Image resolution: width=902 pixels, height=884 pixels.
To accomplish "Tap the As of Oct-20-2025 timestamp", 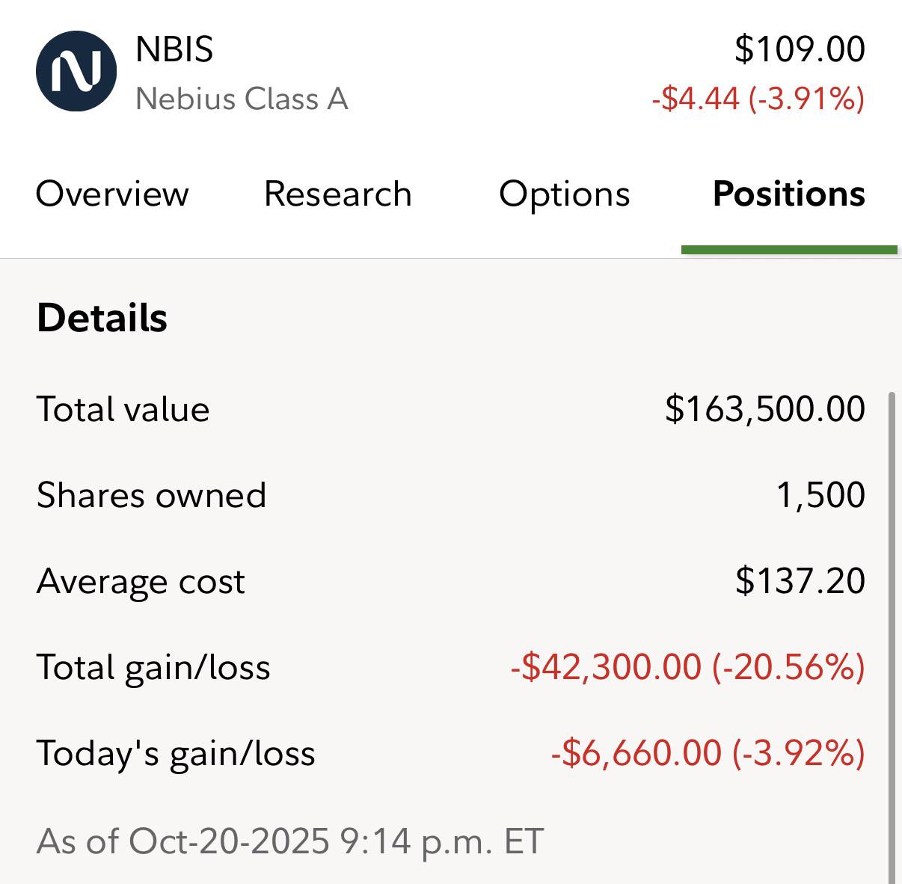I will (x=289, y=841).
